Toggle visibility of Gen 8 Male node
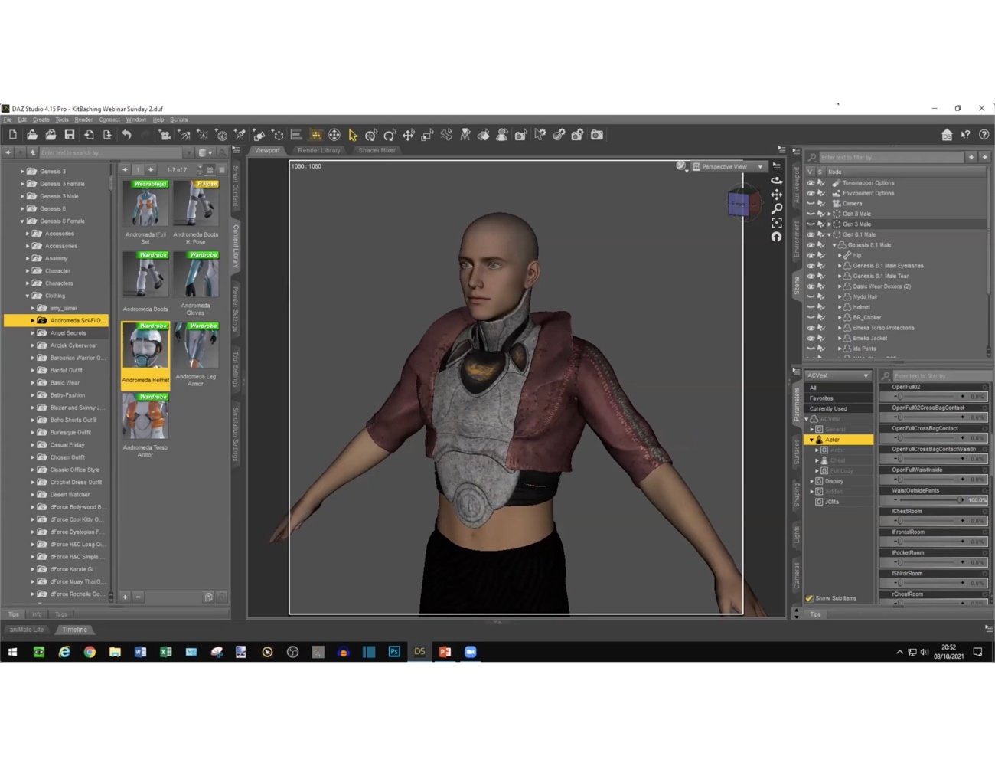995x766 pixels. point(811,214)
